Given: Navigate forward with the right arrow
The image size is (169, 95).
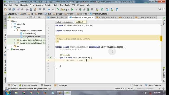Looking at the screenshot, I should pos(53,9).
